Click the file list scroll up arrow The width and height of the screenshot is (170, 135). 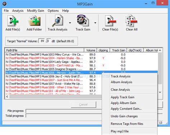tap(160, 50)
